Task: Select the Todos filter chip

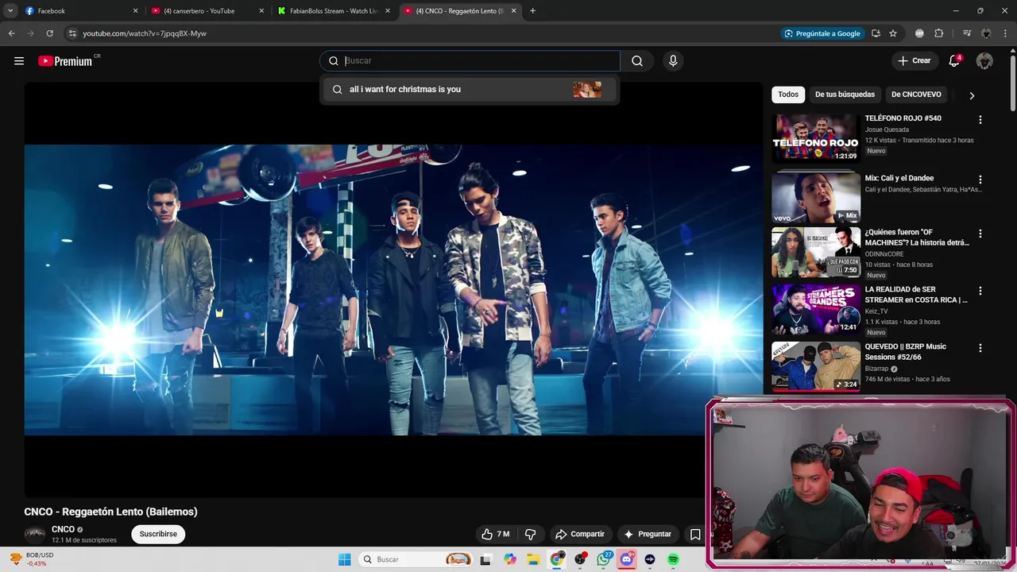Action: click(x=788, y=95)
